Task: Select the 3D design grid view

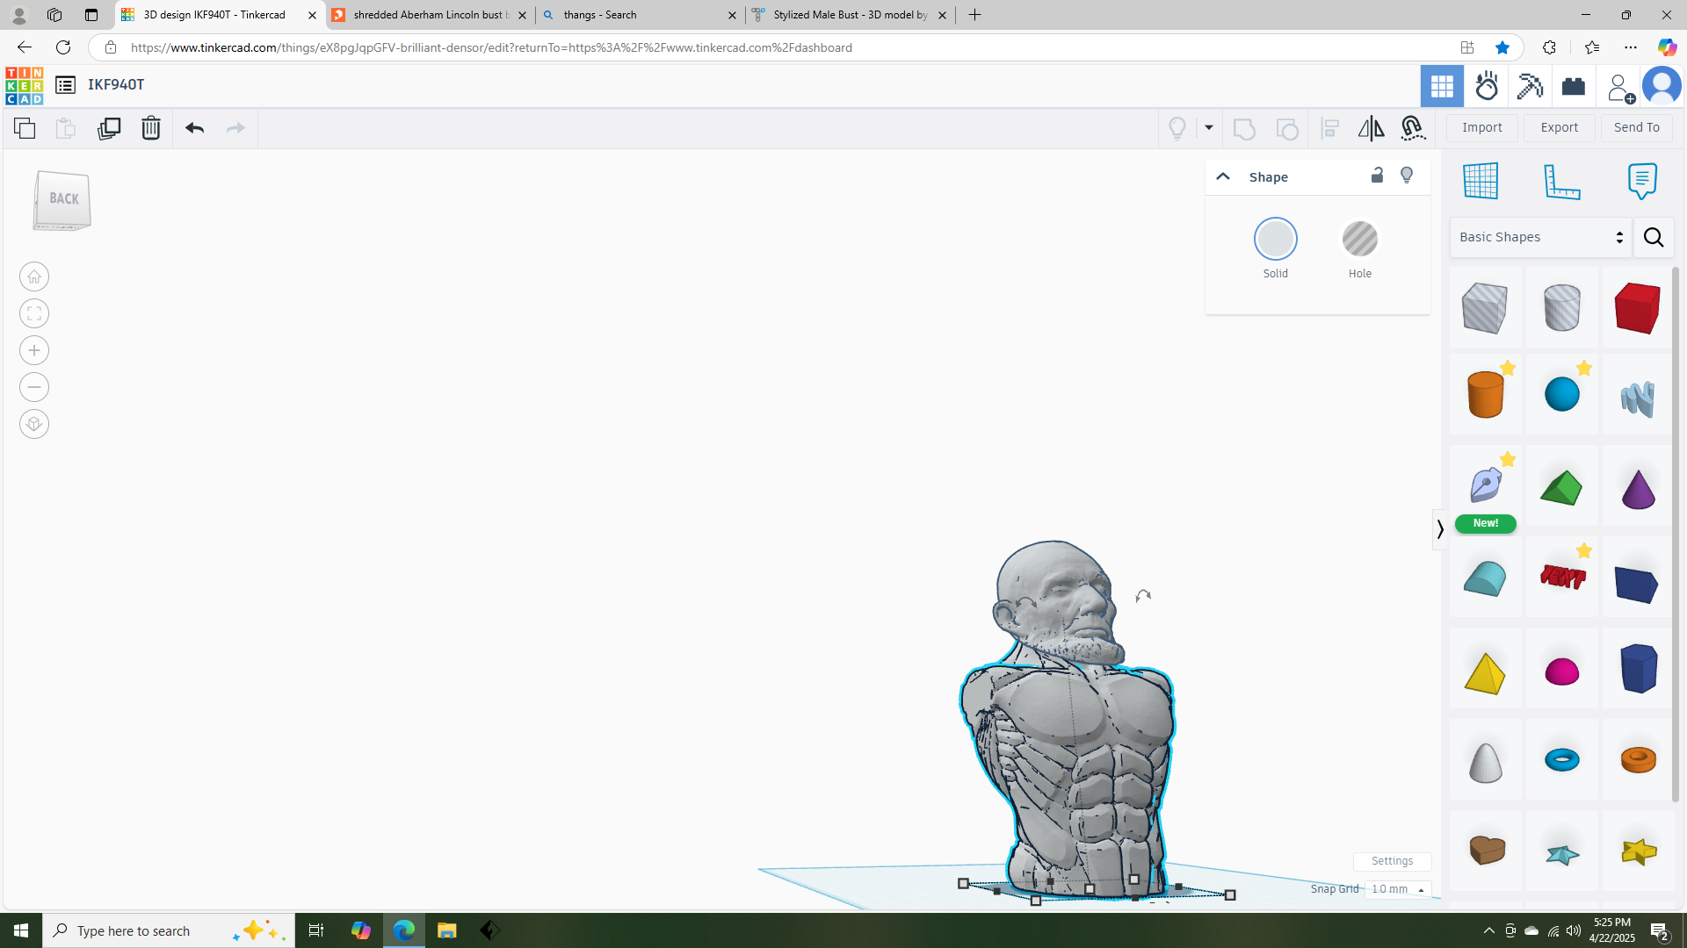Action: [1442, 86]
